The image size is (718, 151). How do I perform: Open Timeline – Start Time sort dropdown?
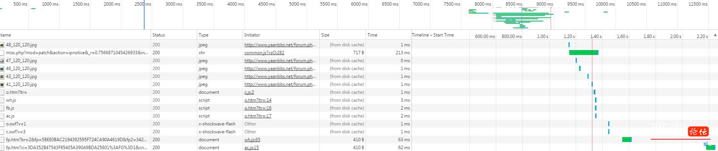[433, 35]
